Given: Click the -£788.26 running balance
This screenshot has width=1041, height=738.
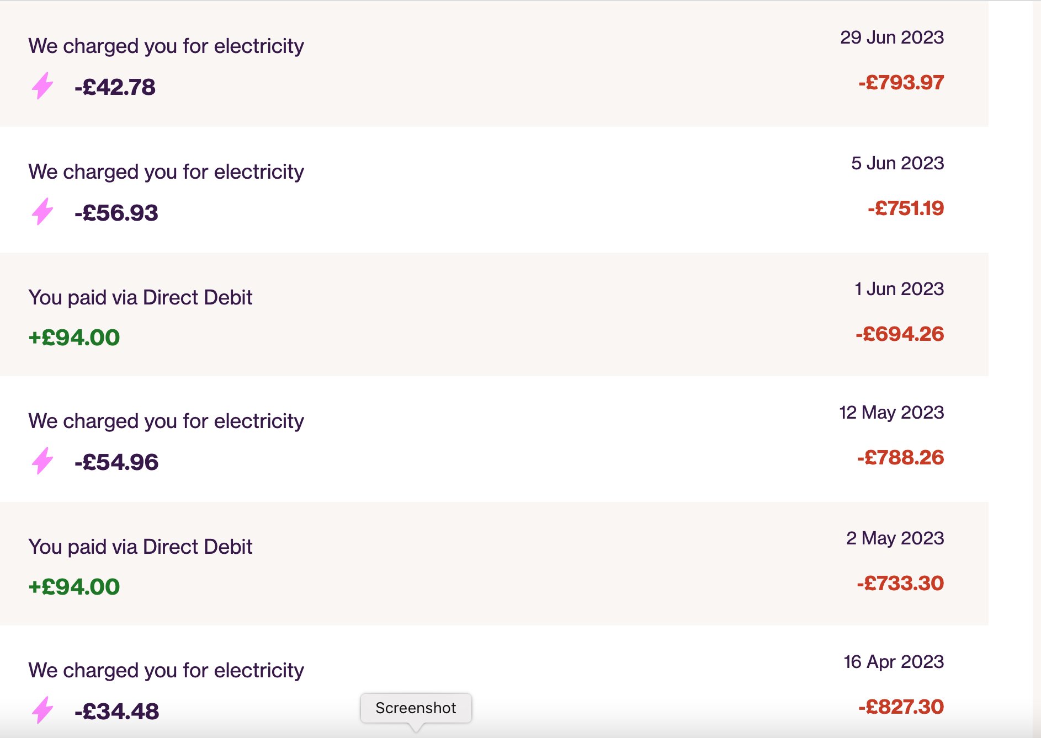Looking at the screenshot, I should (x=900, y=458).
